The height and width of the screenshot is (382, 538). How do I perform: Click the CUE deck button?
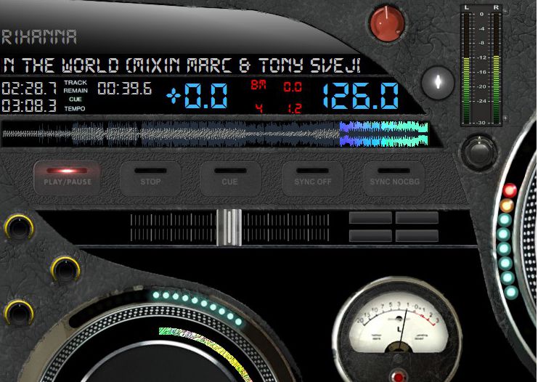(x=230, y=179)
